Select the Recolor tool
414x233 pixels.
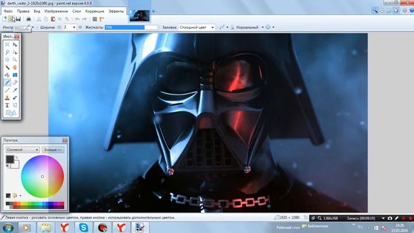point(15,98)
